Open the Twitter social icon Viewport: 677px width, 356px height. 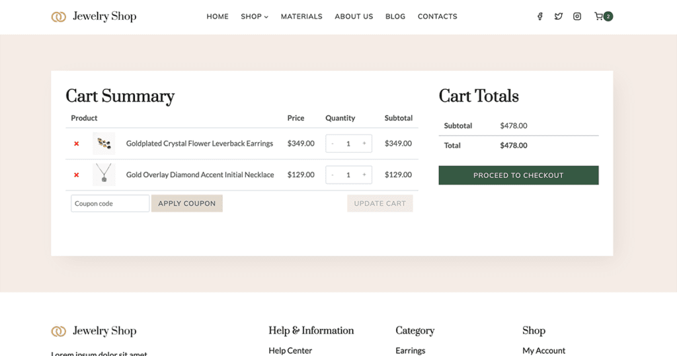pos(559,17)
